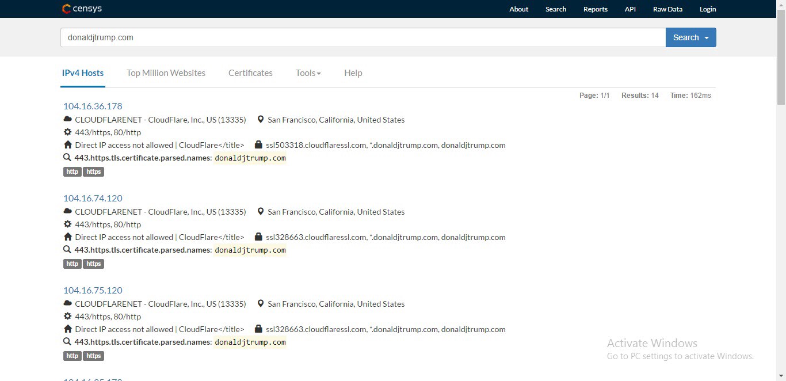Click magnifier icon in the 104.16.36.178 result
This screenshot has height=381, width=786.
click(x=67, y=158)
